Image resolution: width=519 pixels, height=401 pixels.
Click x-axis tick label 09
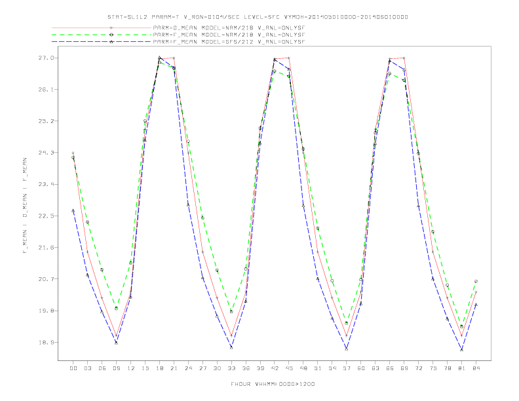(x=116, y=368)
